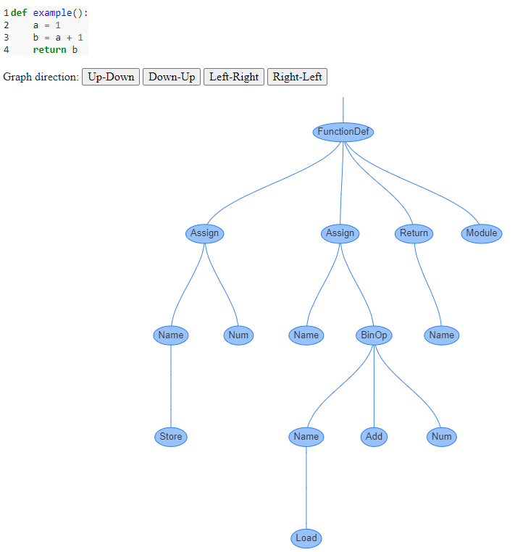Viewport: 515px width, 552px height.
Task: Set graph layout to Left-Right
Action: click(234, 77)
